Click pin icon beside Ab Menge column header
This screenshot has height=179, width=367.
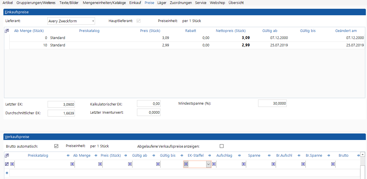(96, 156)
